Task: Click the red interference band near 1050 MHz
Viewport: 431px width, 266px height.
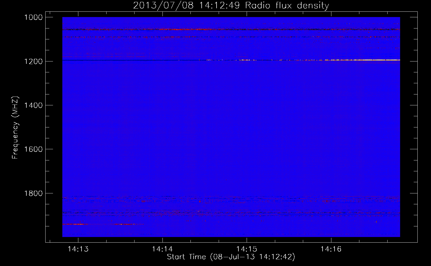Action: (x=231, y=29)
